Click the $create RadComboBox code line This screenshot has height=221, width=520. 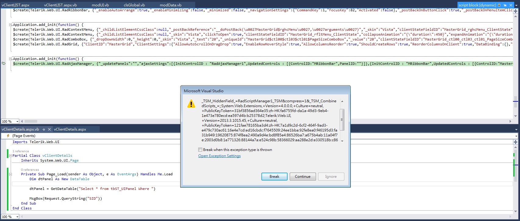(263, 39)
